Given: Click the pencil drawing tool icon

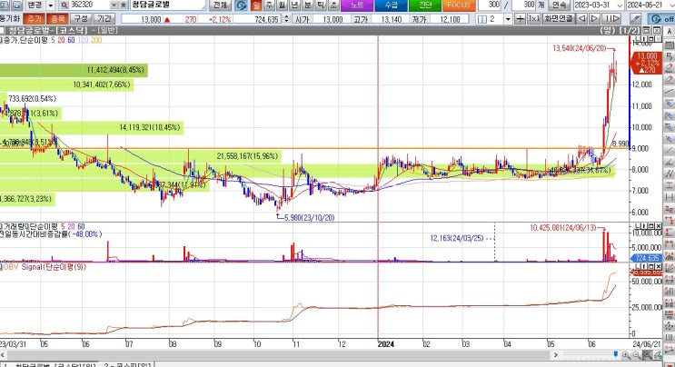Looking at the screenshot, I should tap(635, 19).
